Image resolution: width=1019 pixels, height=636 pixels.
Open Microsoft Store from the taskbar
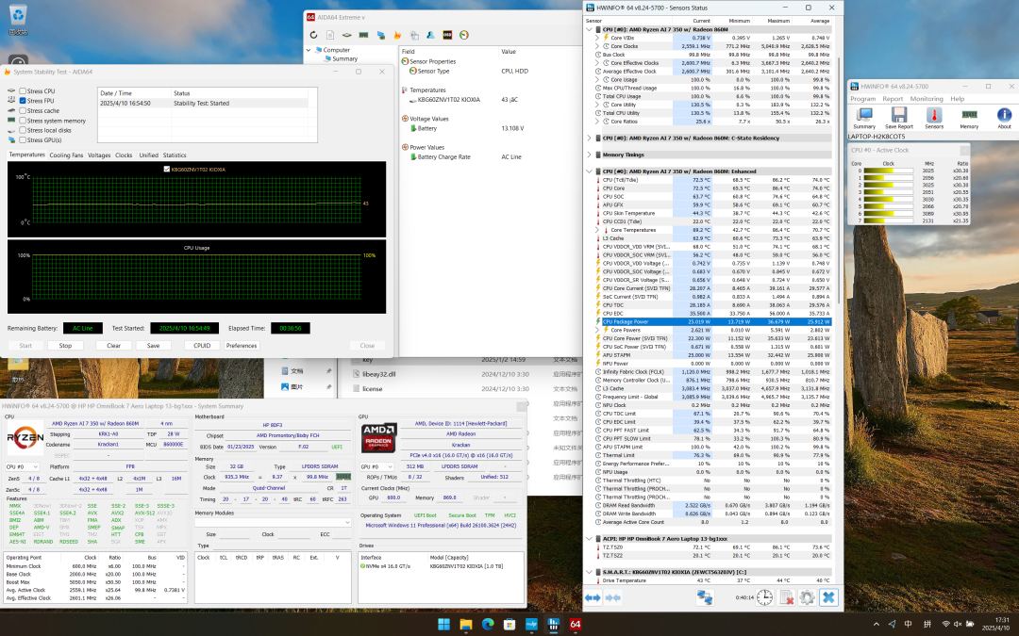click(x=509, y=625)
